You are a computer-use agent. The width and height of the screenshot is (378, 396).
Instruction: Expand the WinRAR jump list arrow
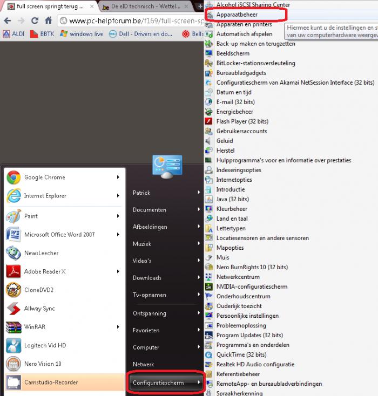tap(118, 327)
